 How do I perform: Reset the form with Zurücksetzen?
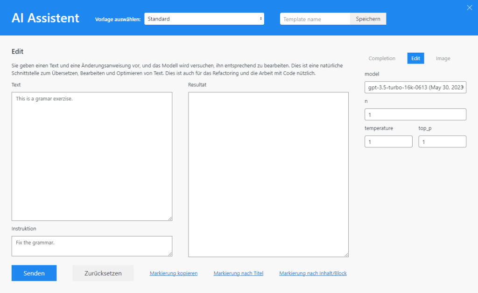pyautogui.click(x=103, y=273)
